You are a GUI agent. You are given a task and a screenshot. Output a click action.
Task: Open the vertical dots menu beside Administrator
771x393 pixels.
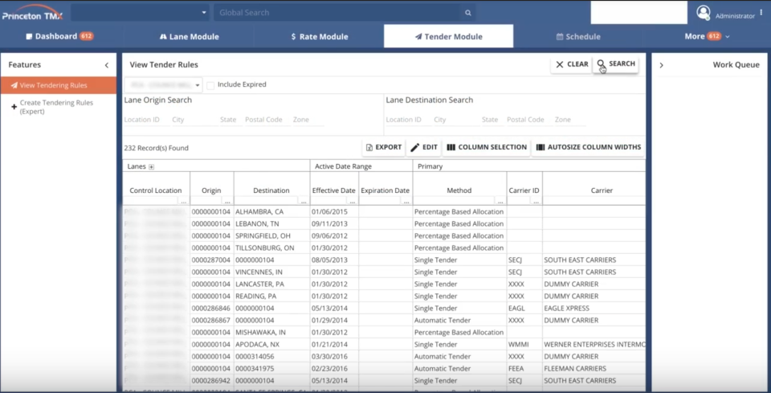click(x=761, y=13)
